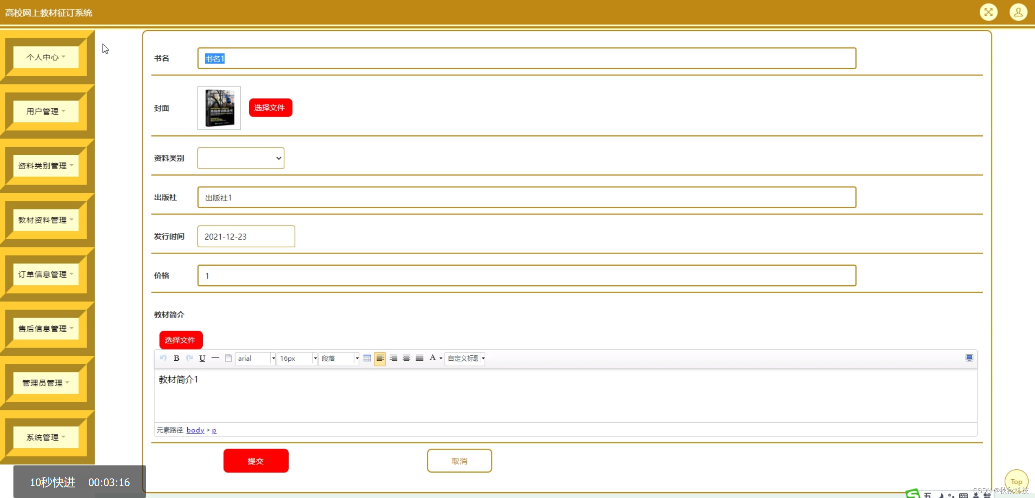Apply center alignment to the paragraph
Viewport: 1035px width, 498px height.
coord(406,358)
